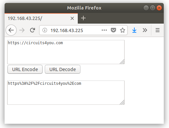Close the 192.168.43.225 tab
Image resolution: width=169 pixels, height=128 pixels.
point(72,18)
